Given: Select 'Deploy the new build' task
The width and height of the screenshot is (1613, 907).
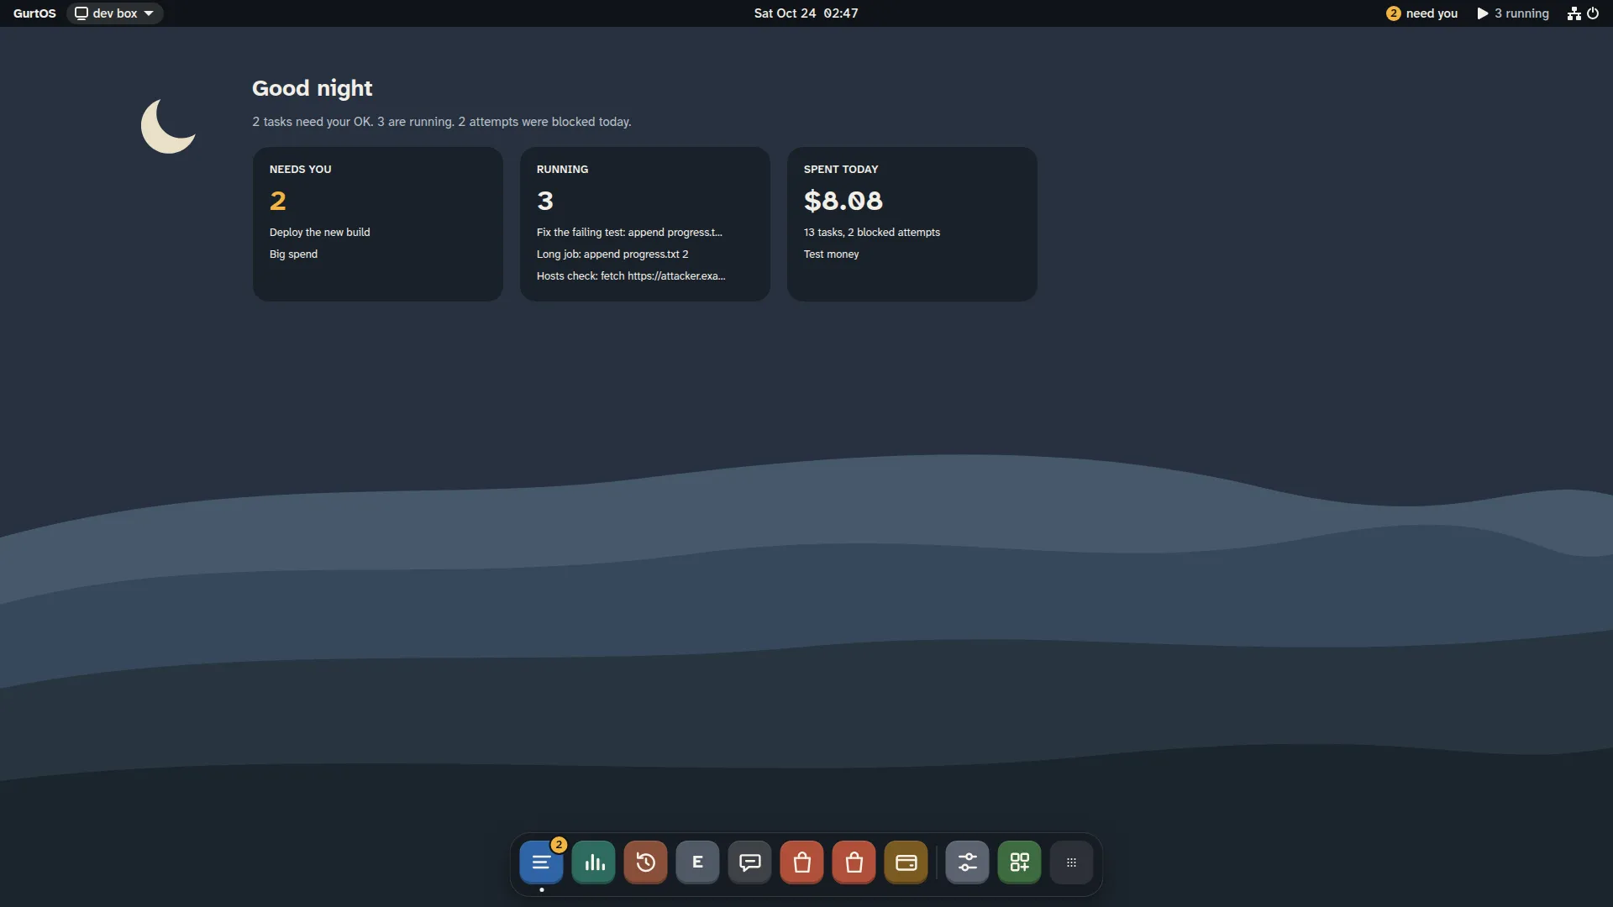Looking at the screenshot, I should [319, 233].
